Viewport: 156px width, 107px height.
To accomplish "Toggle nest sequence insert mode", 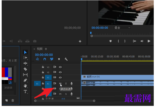I will click(x=37, y=59).
